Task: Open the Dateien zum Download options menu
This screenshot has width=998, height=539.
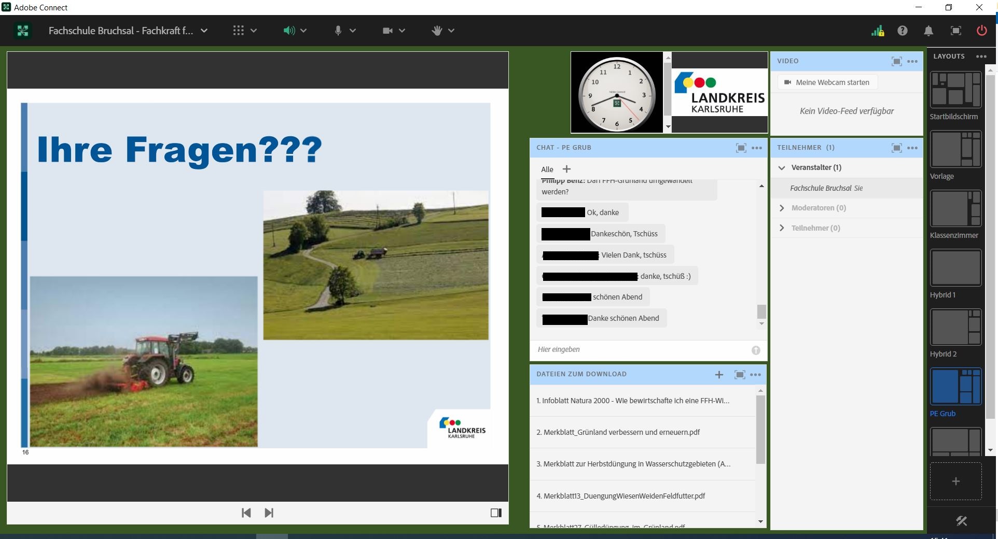Action: (755, 374)
